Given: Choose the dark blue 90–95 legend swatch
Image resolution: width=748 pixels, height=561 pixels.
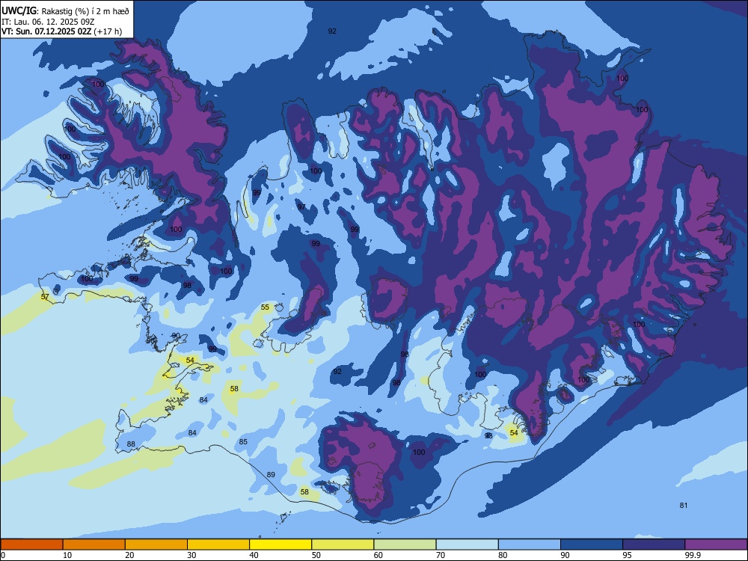Looking at the screenshot, I should [x=592, y=545].
